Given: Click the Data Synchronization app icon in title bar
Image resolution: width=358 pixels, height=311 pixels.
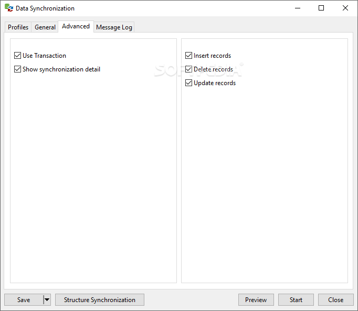Looking at the screenshot, I should 9,8.
